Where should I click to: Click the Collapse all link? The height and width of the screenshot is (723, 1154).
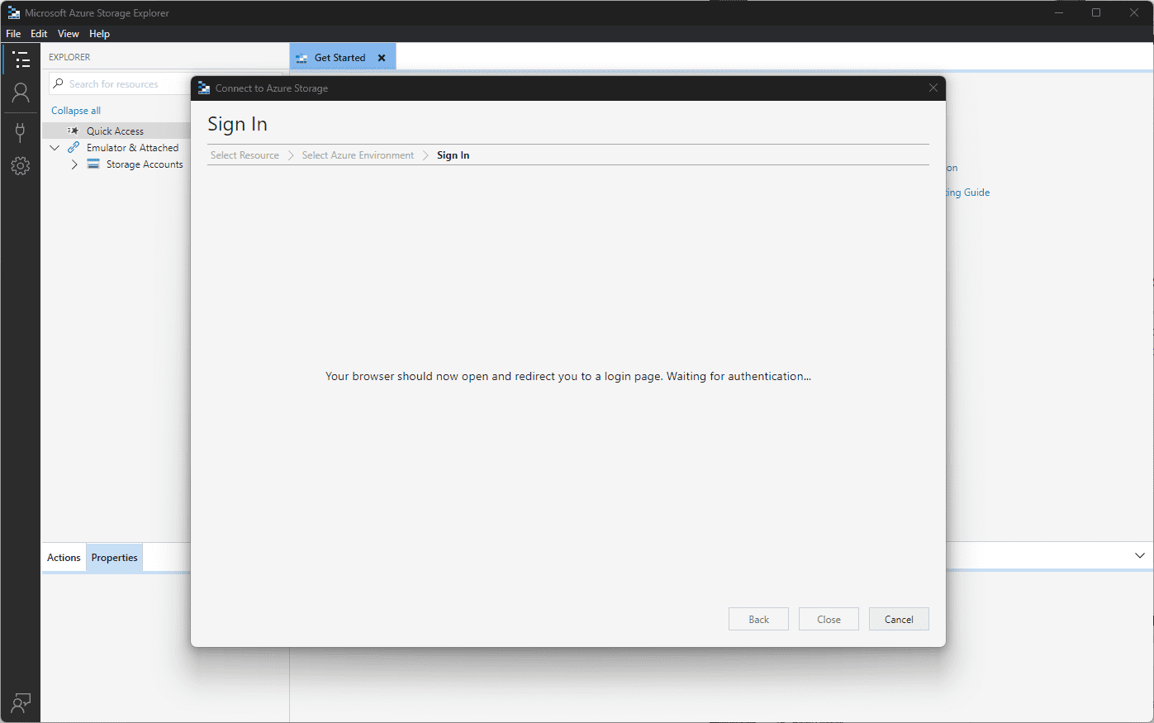pos(76,111)
